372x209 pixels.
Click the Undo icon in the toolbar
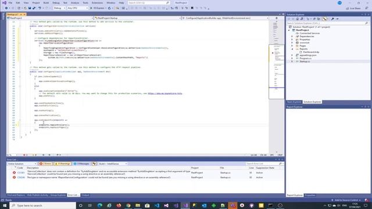pyautogui.click(x=40, y=8)
